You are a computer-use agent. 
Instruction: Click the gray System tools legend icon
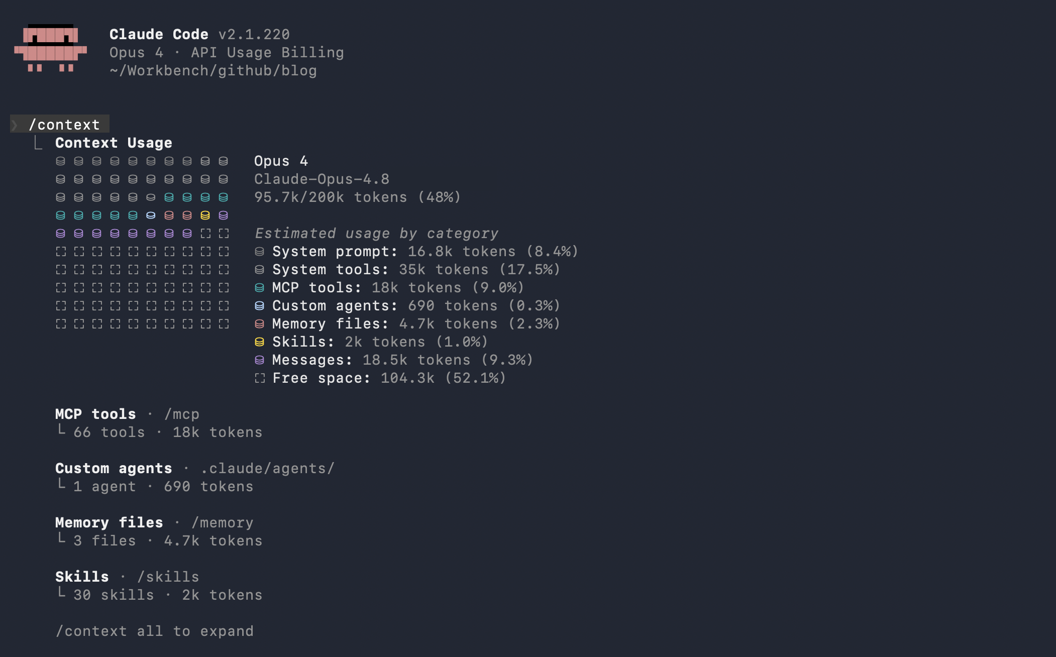[259, 270]
